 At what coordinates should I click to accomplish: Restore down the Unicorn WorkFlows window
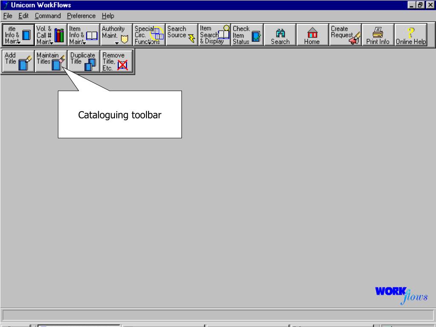click(x=420, y=5)
